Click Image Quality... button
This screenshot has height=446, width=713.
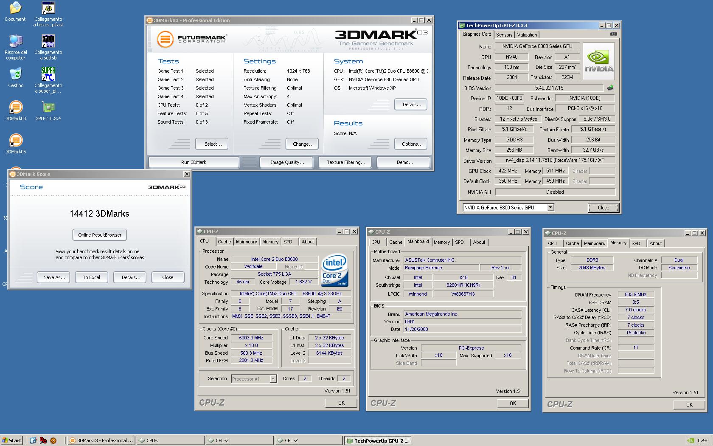(287, 162)
